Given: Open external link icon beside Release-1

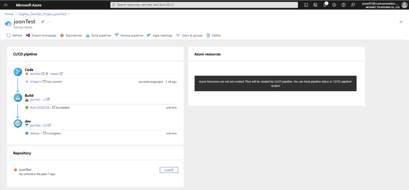Looking at the screenshot, I should point(45,133).
